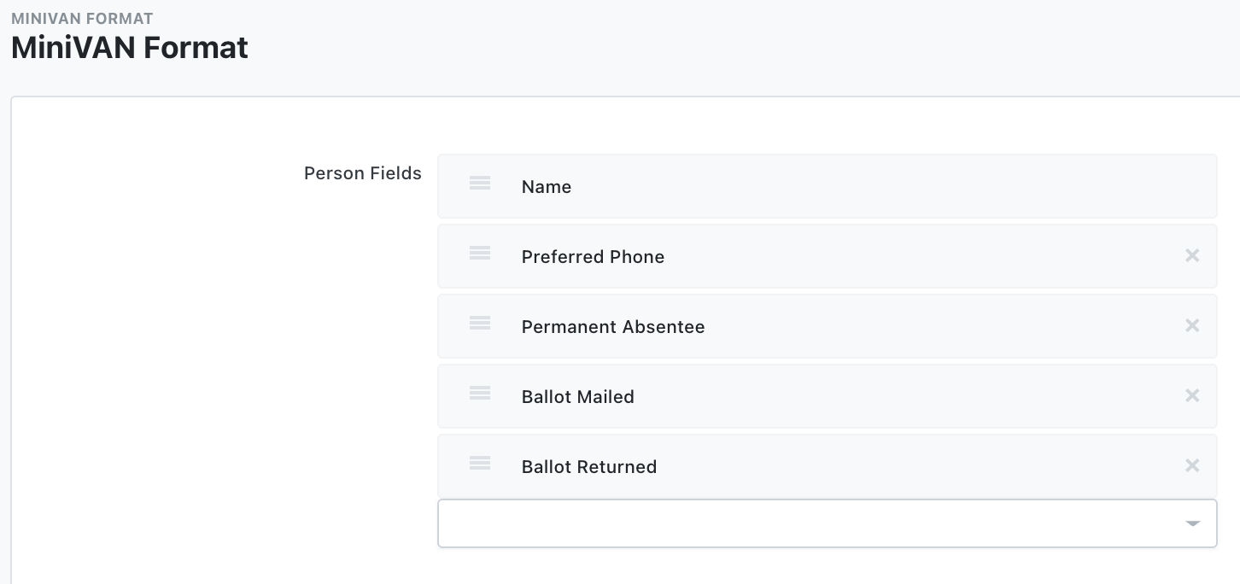The image size is (1240, 584).
Task: Select the Ballot Returned row label
Action: click(588, 467)
